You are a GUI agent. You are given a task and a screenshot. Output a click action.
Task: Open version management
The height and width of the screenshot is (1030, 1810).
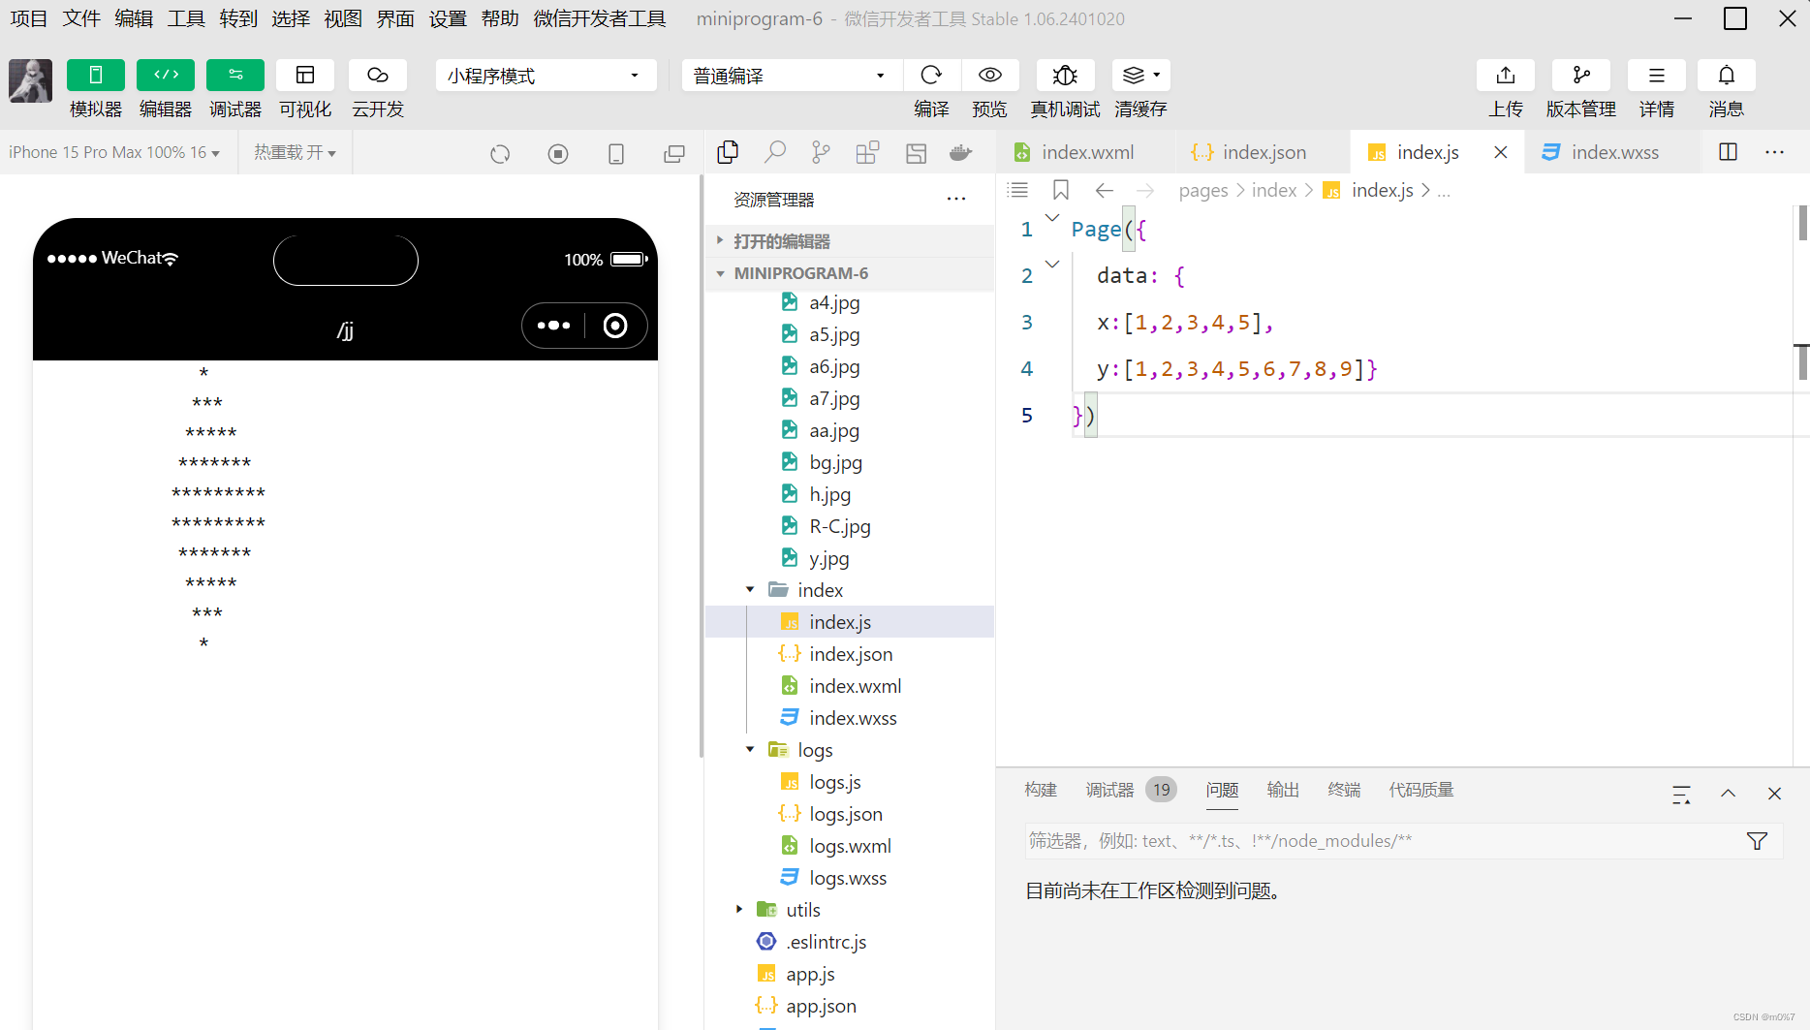(1581, 76)
